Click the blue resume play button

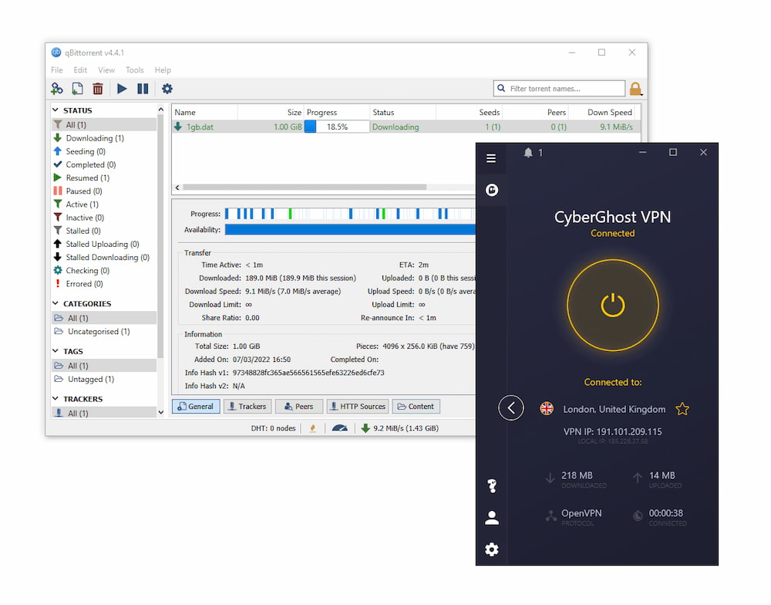(x=122, y=89)
